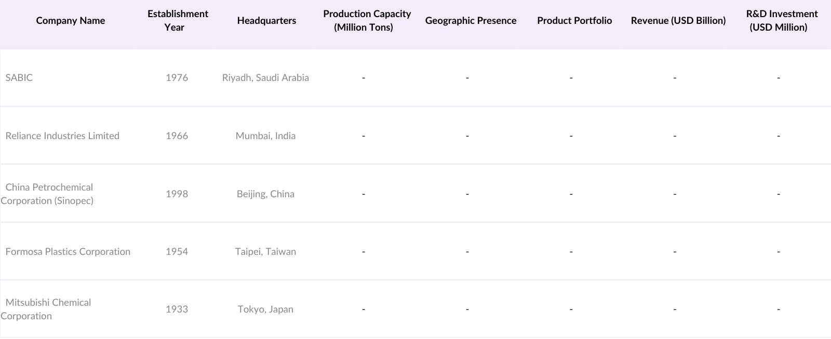Screen dimensions: 831x339
Task: Click the Taipei, Taiwan headquarters cell
Action: tap(265, 252)
